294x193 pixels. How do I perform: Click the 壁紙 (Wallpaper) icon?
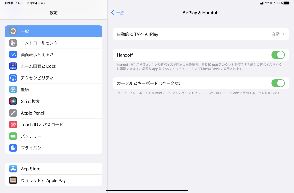(x=13, y=89)
